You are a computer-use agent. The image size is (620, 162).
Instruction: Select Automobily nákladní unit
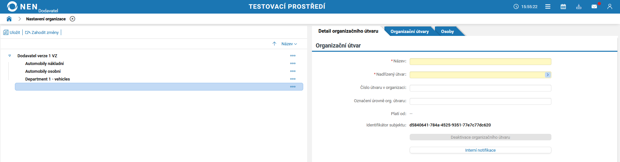pyautogui.click(x=44, y=63)
